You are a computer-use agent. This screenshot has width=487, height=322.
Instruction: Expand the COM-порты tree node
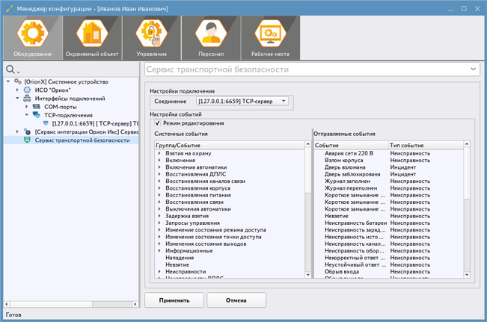coord(28,107)
